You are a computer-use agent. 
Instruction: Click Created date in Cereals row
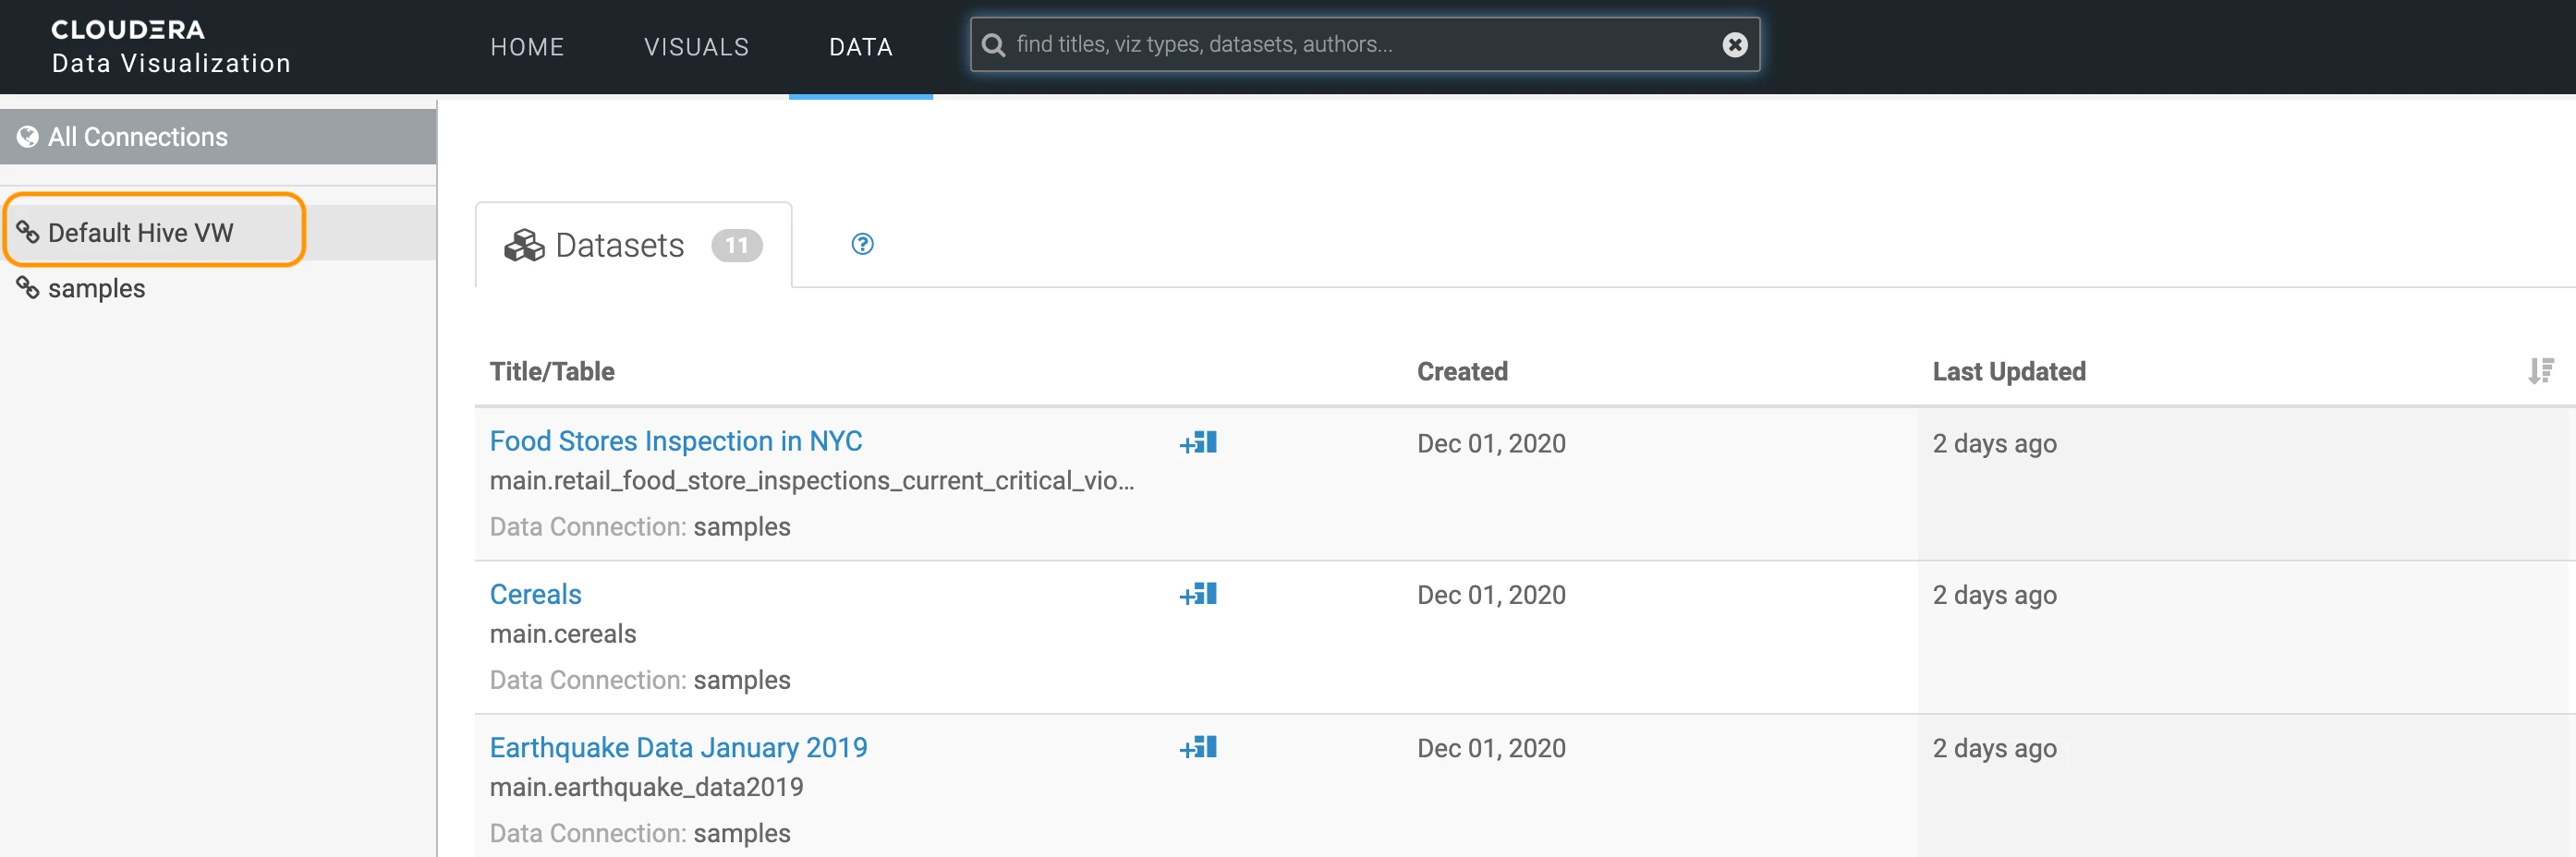point(1491,596)
